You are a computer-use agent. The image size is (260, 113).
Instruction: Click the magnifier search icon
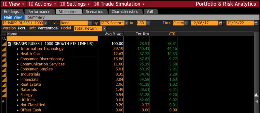coord(4,39)
